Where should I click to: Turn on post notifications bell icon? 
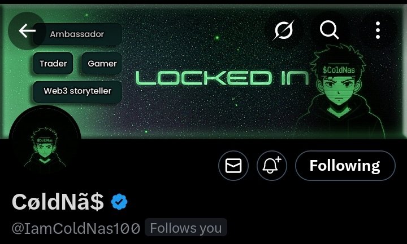272,166
